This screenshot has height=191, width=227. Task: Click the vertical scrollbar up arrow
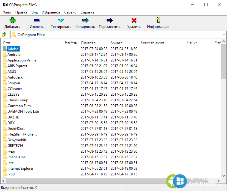click(x=223, y=41)
